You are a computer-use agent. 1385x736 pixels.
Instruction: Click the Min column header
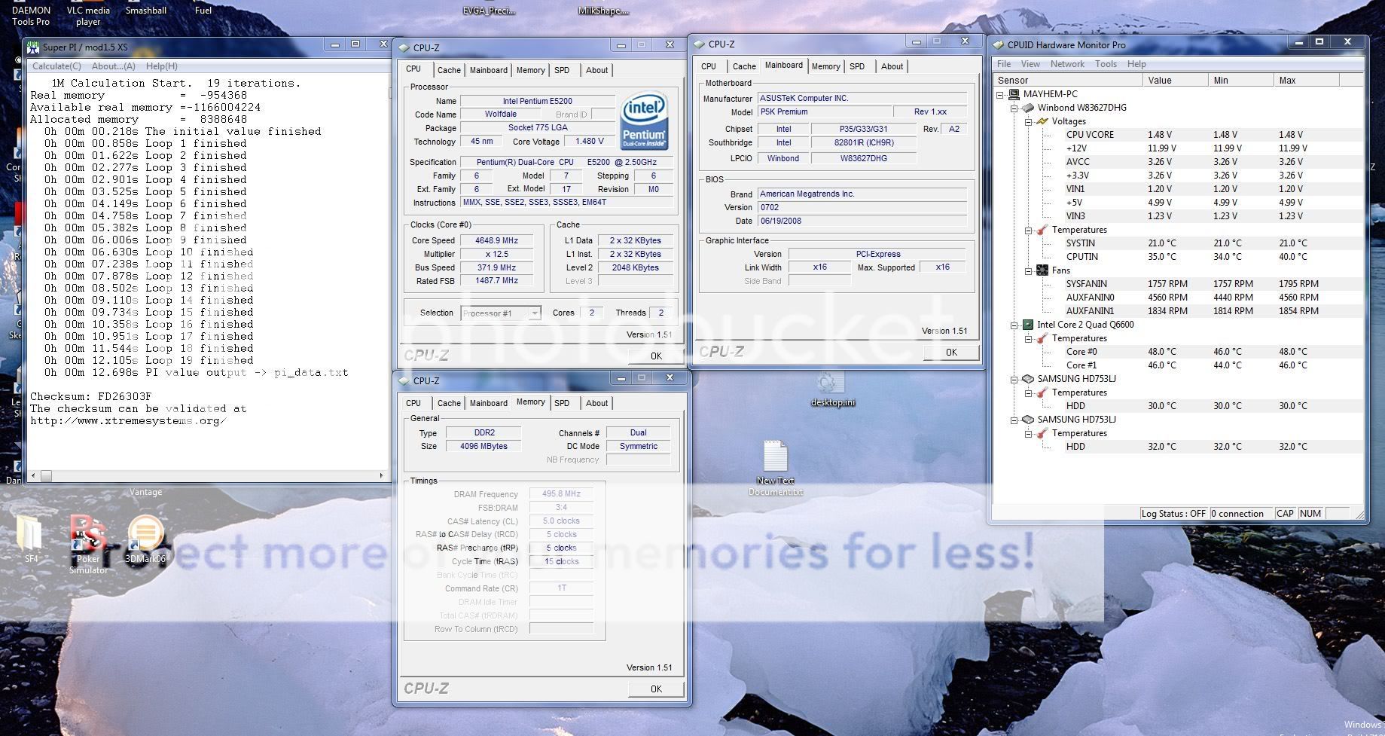1240,80
